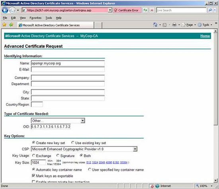219x189 pixels.
Task: Select Automatic key container name
Action: (x=34, y=170)
